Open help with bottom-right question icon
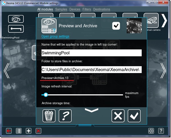This screenshot has height=138, width=171. click(x=161, y=131)
